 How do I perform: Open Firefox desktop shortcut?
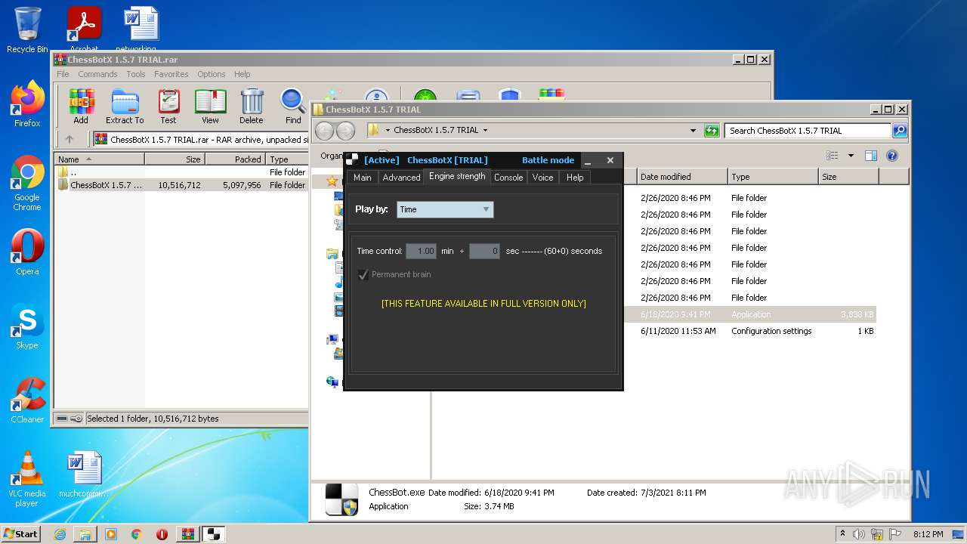click(27, 104)
